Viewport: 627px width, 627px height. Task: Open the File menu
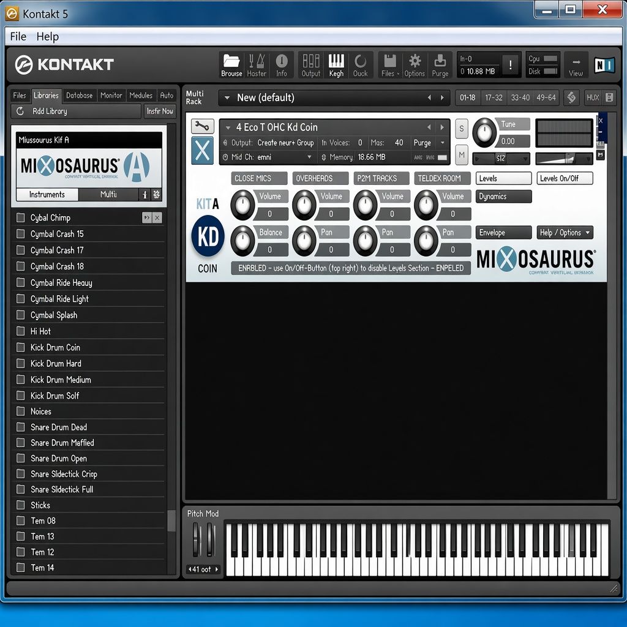pyautogui.click(x=18, y=36)
